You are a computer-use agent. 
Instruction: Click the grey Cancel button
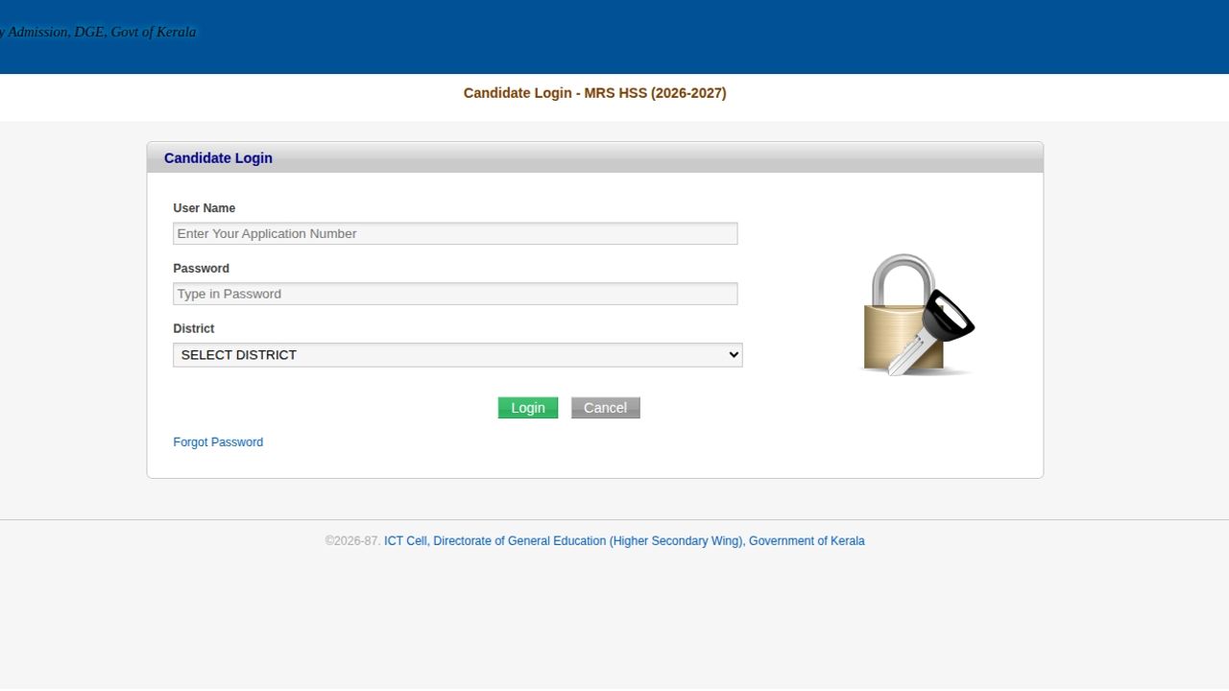click(605, 408)
